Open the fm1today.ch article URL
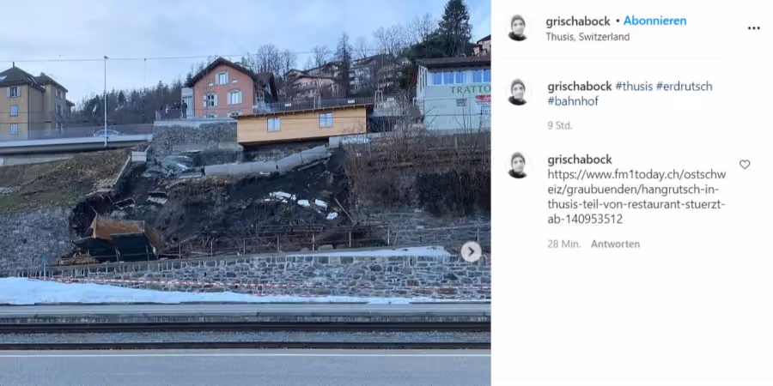Viewport: 773px width, 386px height. tap(636, 197)
